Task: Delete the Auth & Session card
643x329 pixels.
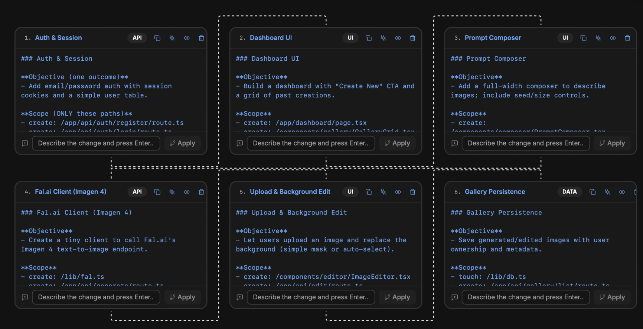Action: [201, 38]
